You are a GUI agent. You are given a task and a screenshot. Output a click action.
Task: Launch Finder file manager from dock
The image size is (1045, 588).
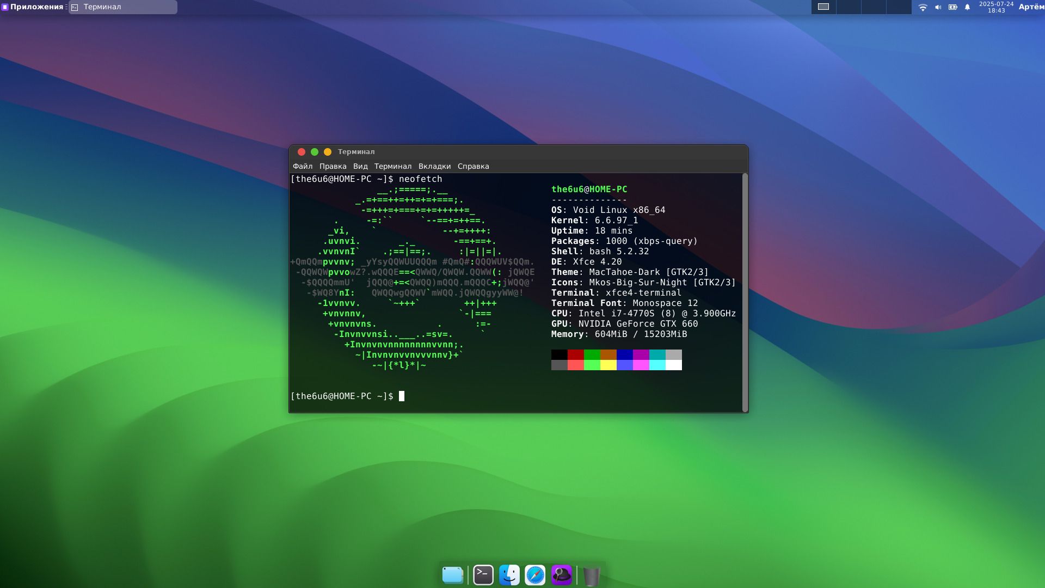pyautogui.click(x=509, y=575)
